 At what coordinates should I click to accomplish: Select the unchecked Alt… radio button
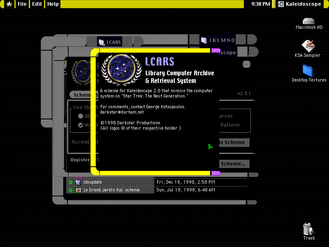[81, 116]
